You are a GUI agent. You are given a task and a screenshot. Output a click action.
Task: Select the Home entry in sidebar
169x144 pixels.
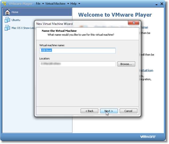click(37, 12)
